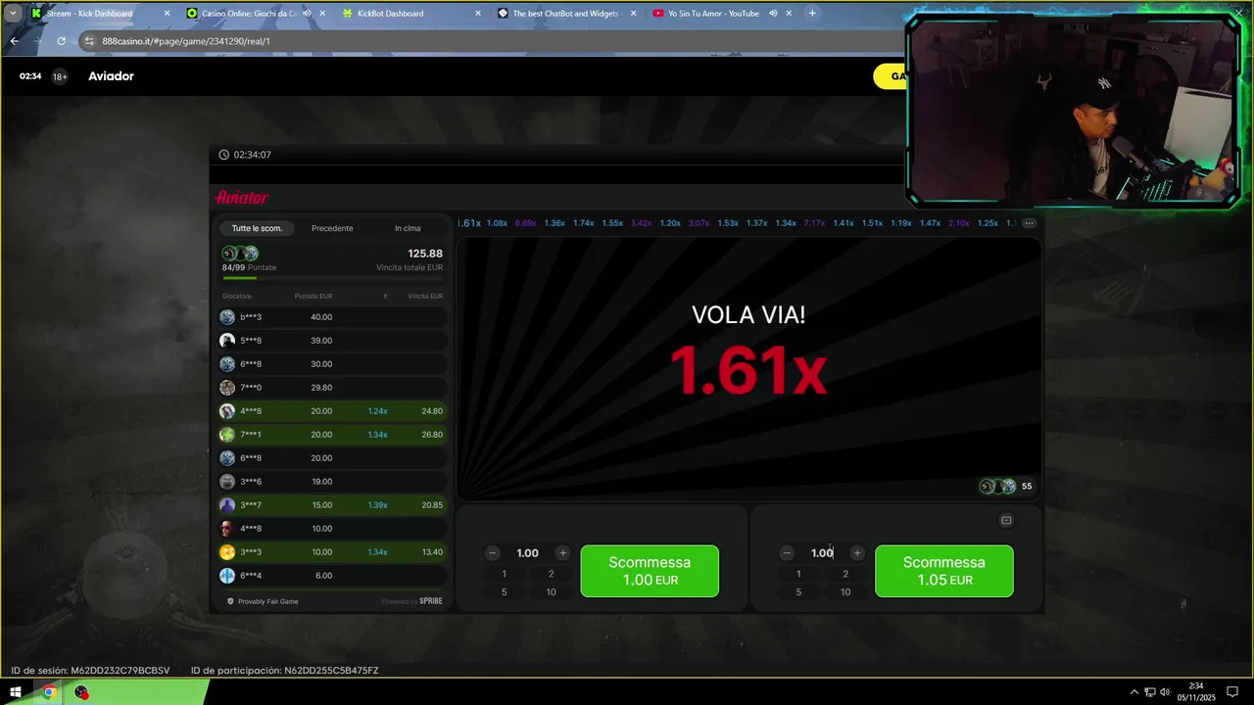1254x705 pixels.
Task: Close the Stream - Kick Dashboard tab
Action: (x=167, y=14)
